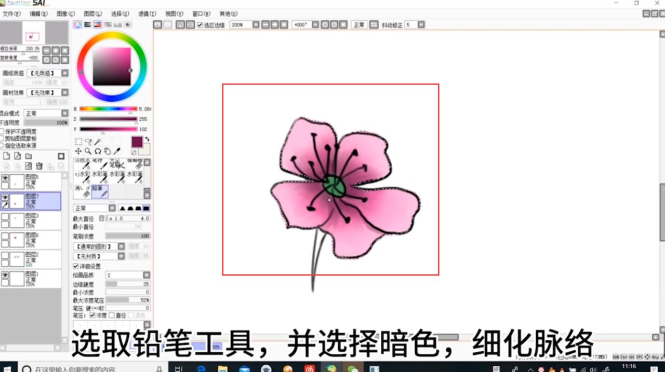Click the navigator zoom-out minus button
665x372 pixels.
pyautogui.click(x=46, y=50)
